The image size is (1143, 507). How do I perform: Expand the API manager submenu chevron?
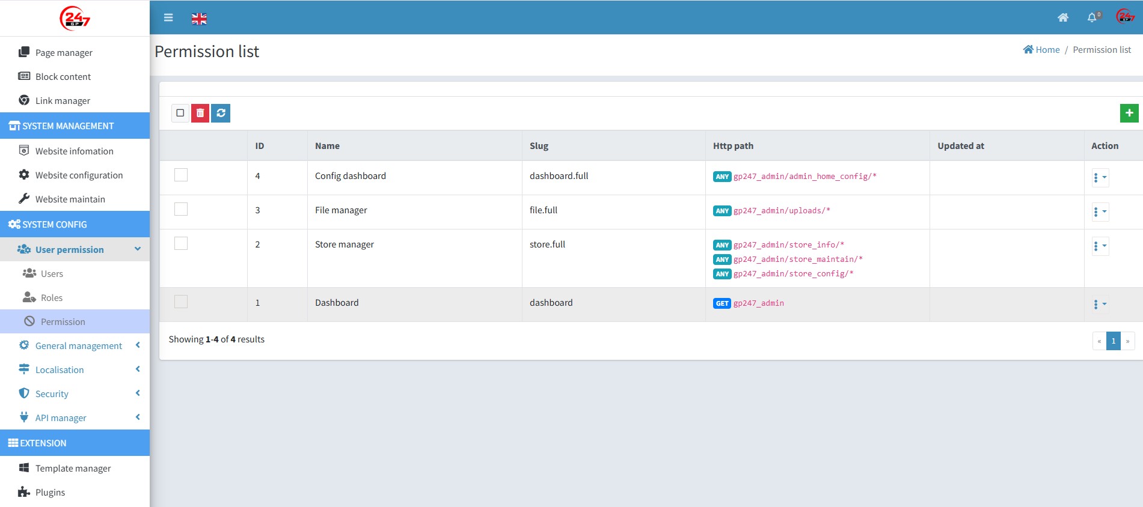[138, 417]
